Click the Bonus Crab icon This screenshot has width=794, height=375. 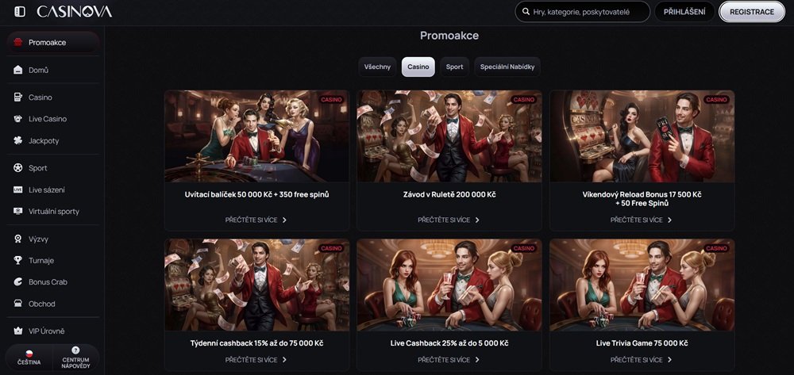(x=18, y=282)
